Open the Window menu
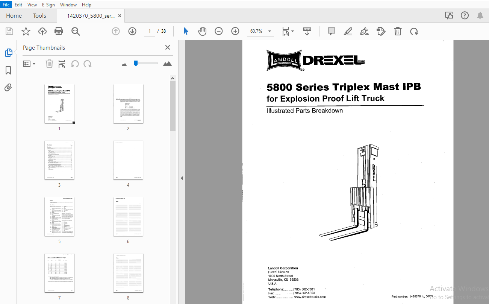This screenshot has width=489, height=304. 68,5
